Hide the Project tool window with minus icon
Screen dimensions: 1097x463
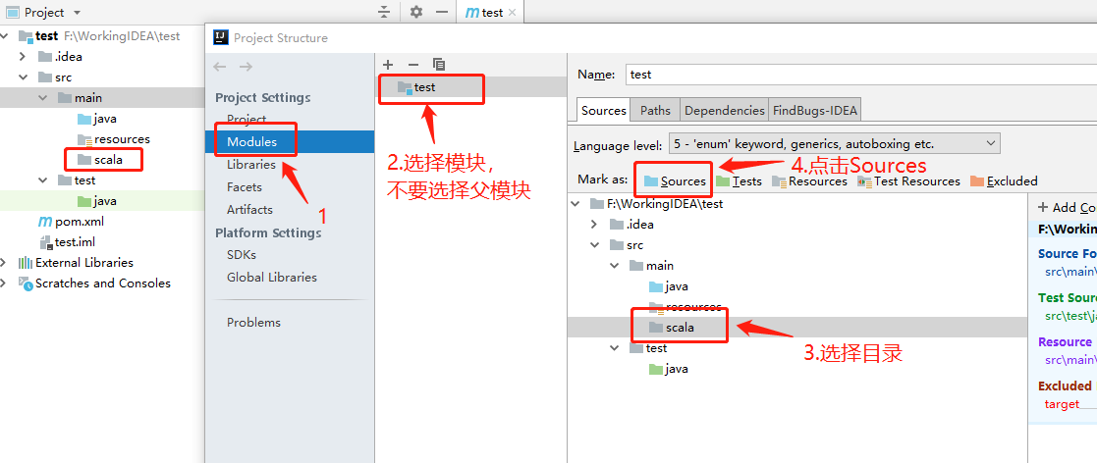(x=442, y=12)
